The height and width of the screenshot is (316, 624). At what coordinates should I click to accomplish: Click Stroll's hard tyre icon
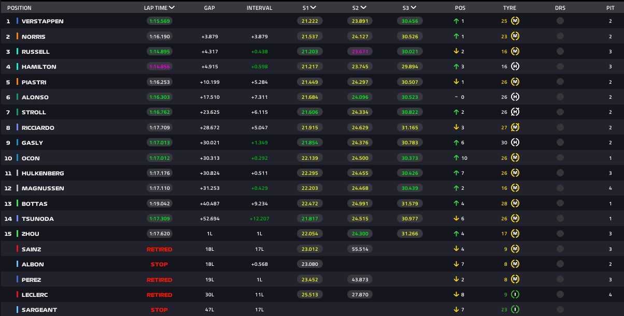pos(515,112)
